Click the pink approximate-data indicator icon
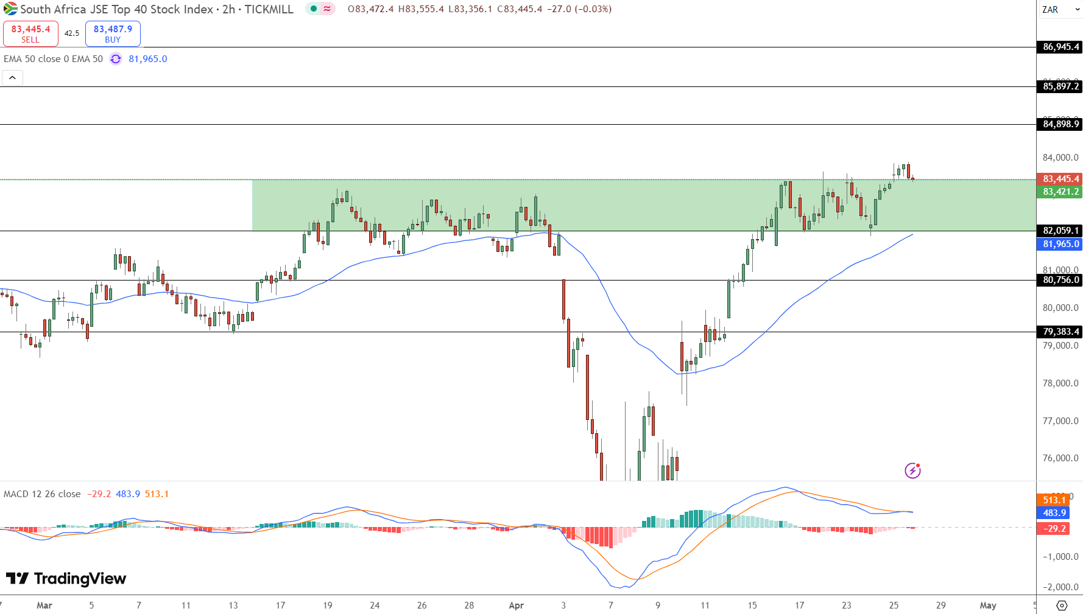Viewport: 1083px width, 614px height. 328,9
